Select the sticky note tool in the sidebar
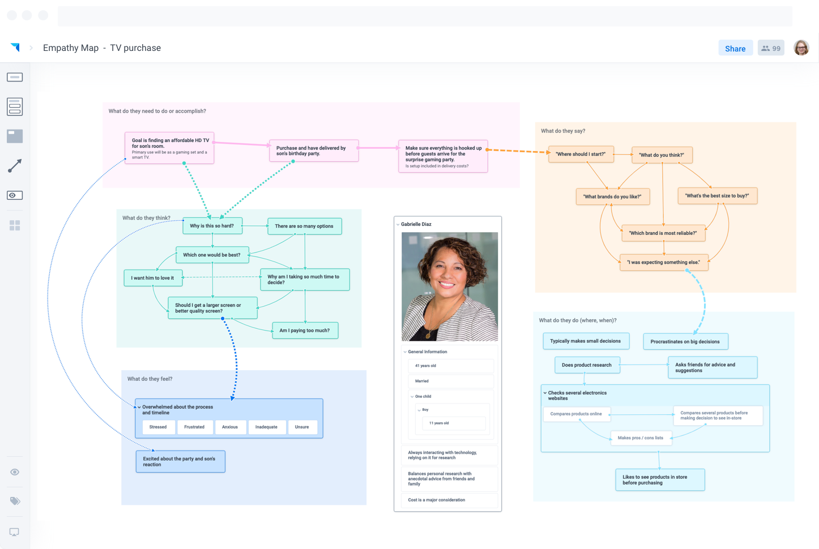 point(15,76)
